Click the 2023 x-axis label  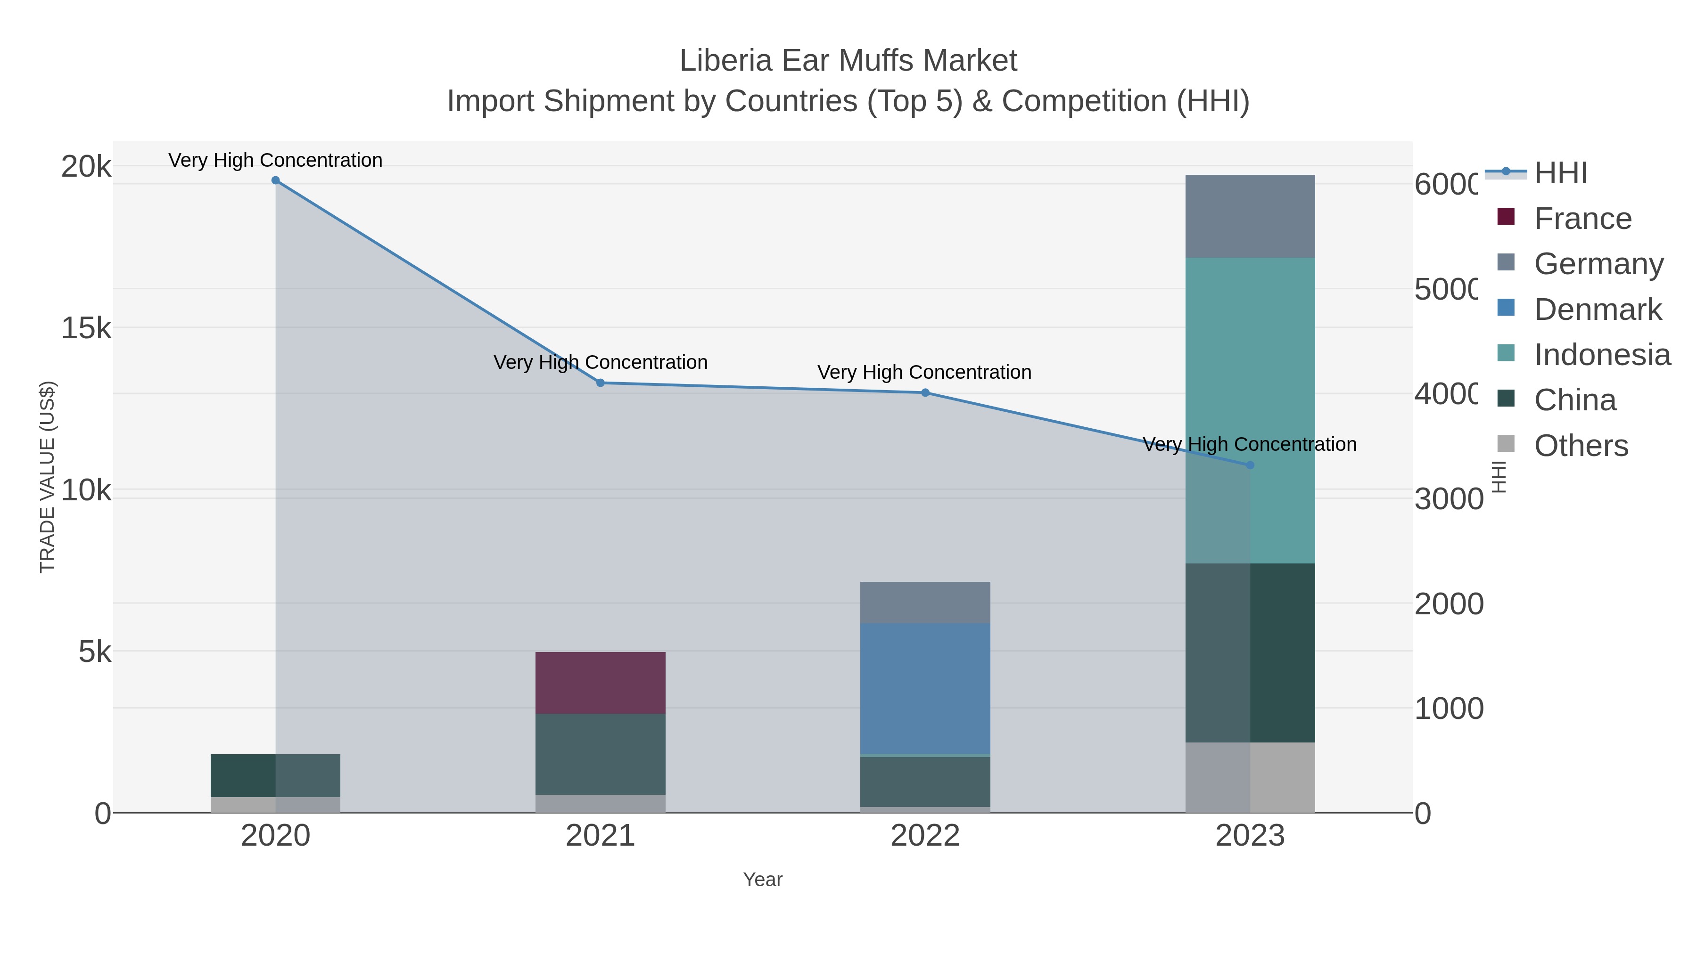(x=1250, y=836)
